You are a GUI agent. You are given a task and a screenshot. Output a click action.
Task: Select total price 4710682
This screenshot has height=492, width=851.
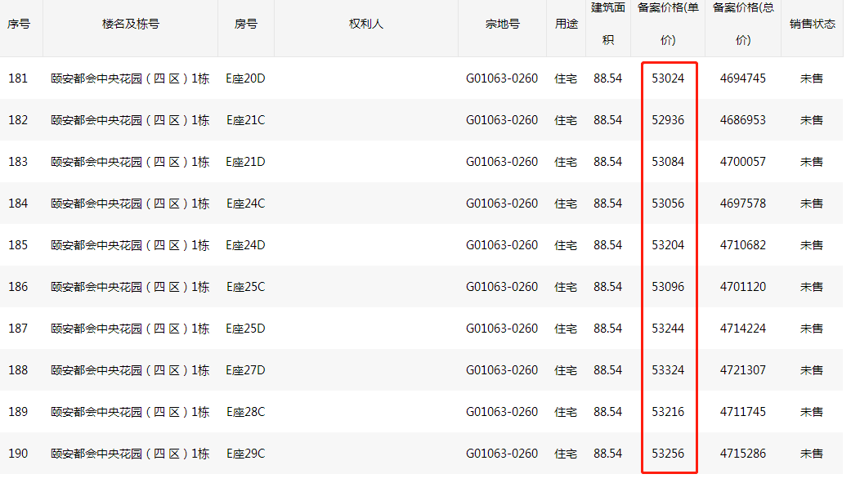point(743,245)
